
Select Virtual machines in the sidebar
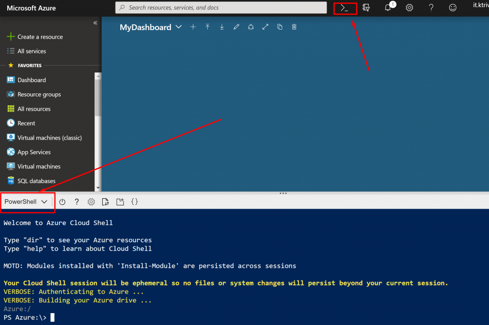(34, 166)
